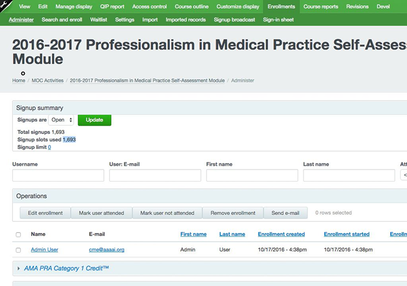Click into the Last name filter field
407x286 pixels.
coord(349,176)
